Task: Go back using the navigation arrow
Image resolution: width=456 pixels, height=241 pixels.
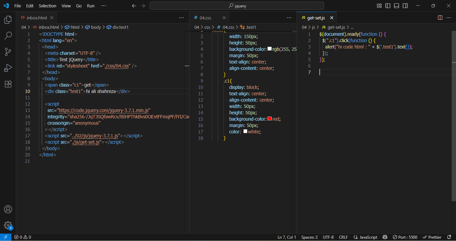Action: point(134,6)
